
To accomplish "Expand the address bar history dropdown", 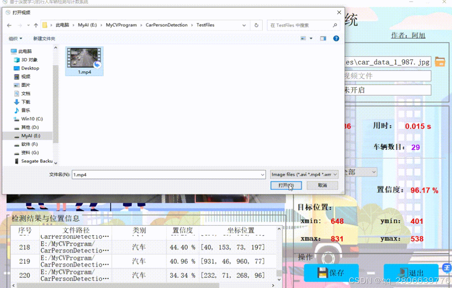I will click(244, 25).
